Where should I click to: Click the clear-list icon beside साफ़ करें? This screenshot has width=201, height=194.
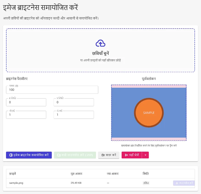pyautogui.click(x=103, y=155)
